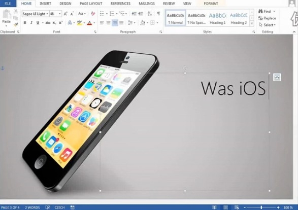Increase paragraph indent

(x=141, y=14)
